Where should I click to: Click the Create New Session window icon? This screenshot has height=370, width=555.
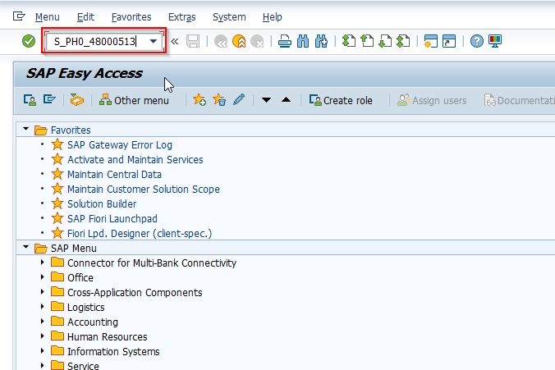[x=431, y=41]
